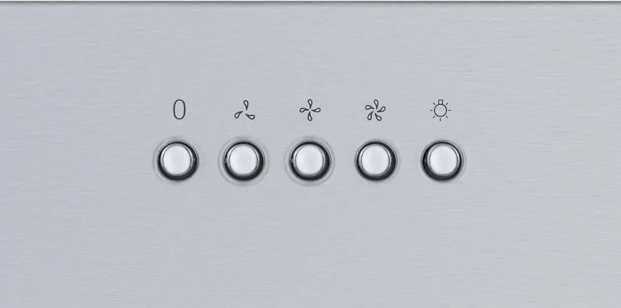Screen dimensions: 621x308
Task: Click the light bulb symbol
Action: pos(440,110)
